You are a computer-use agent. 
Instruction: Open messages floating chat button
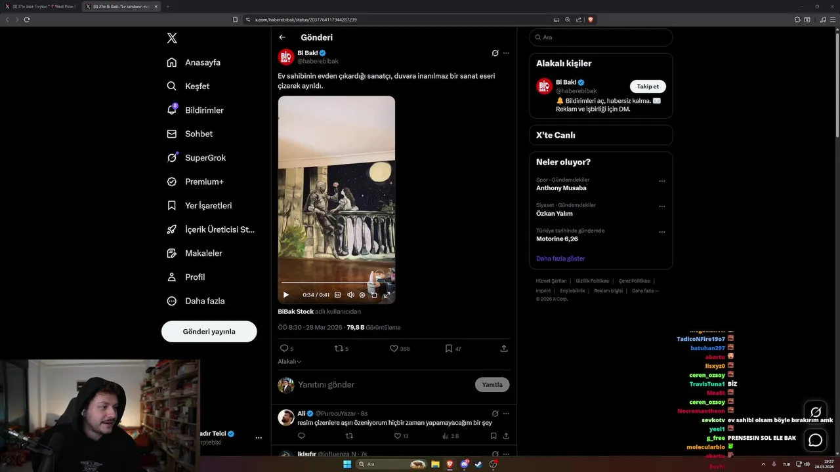pos(816,440)
